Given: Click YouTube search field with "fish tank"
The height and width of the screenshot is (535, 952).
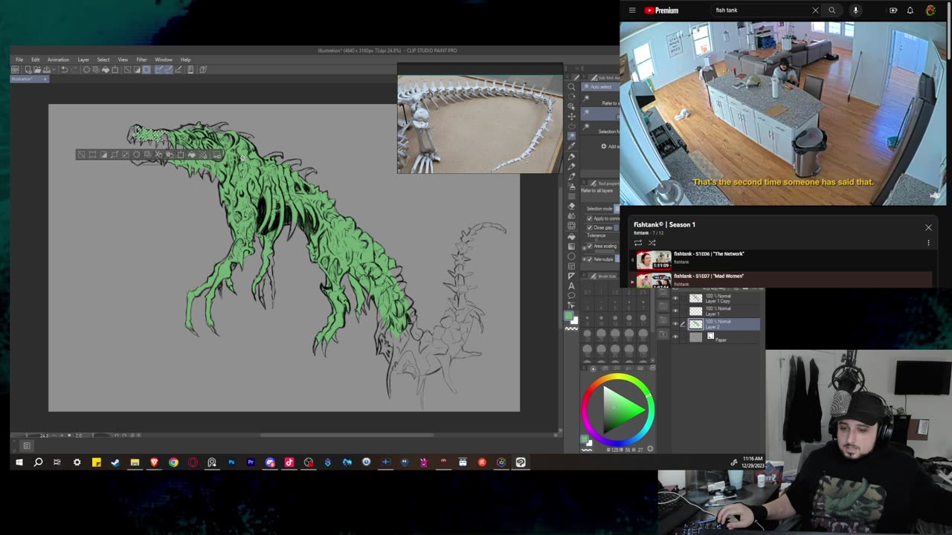Looking at the screenshot, I should click(x=760, y=10).
